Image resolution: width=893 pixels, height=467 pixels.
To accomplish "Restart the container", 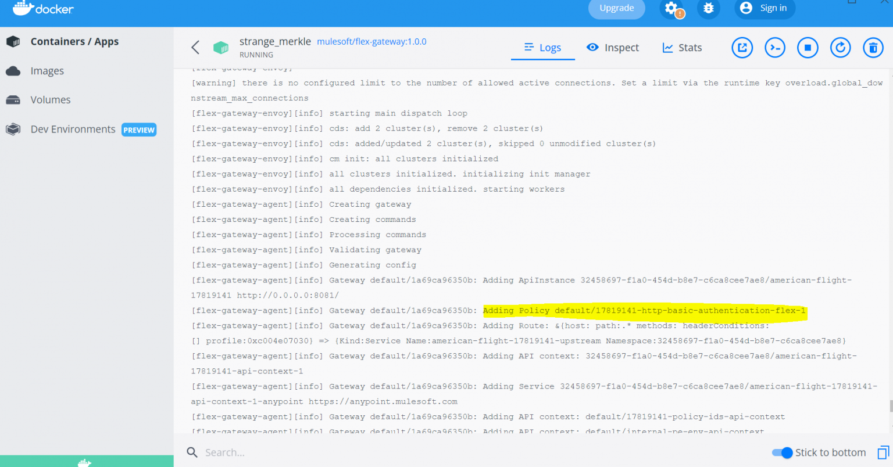I will tap(840, 47).
